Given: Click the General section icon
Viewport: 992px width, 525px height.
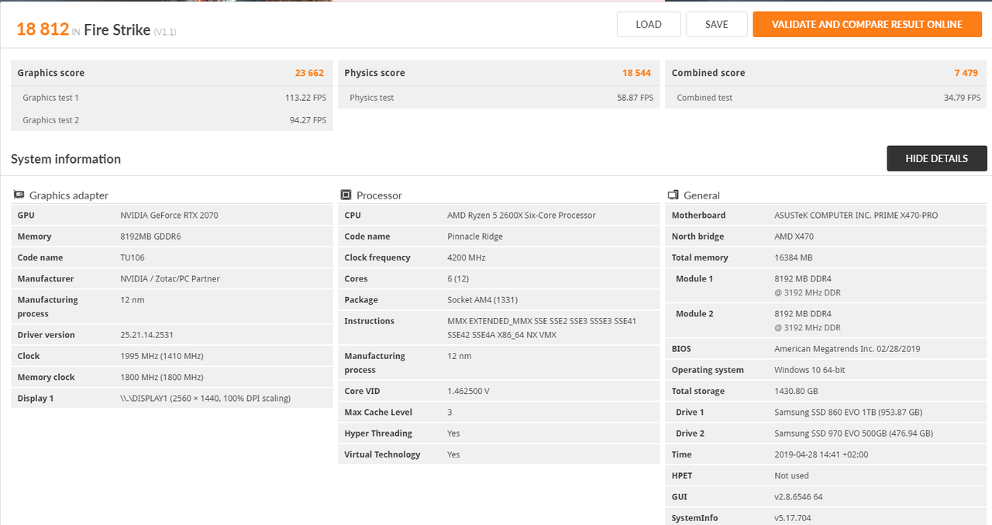Looking at the screenshot, I should click(x=673, y=195).
